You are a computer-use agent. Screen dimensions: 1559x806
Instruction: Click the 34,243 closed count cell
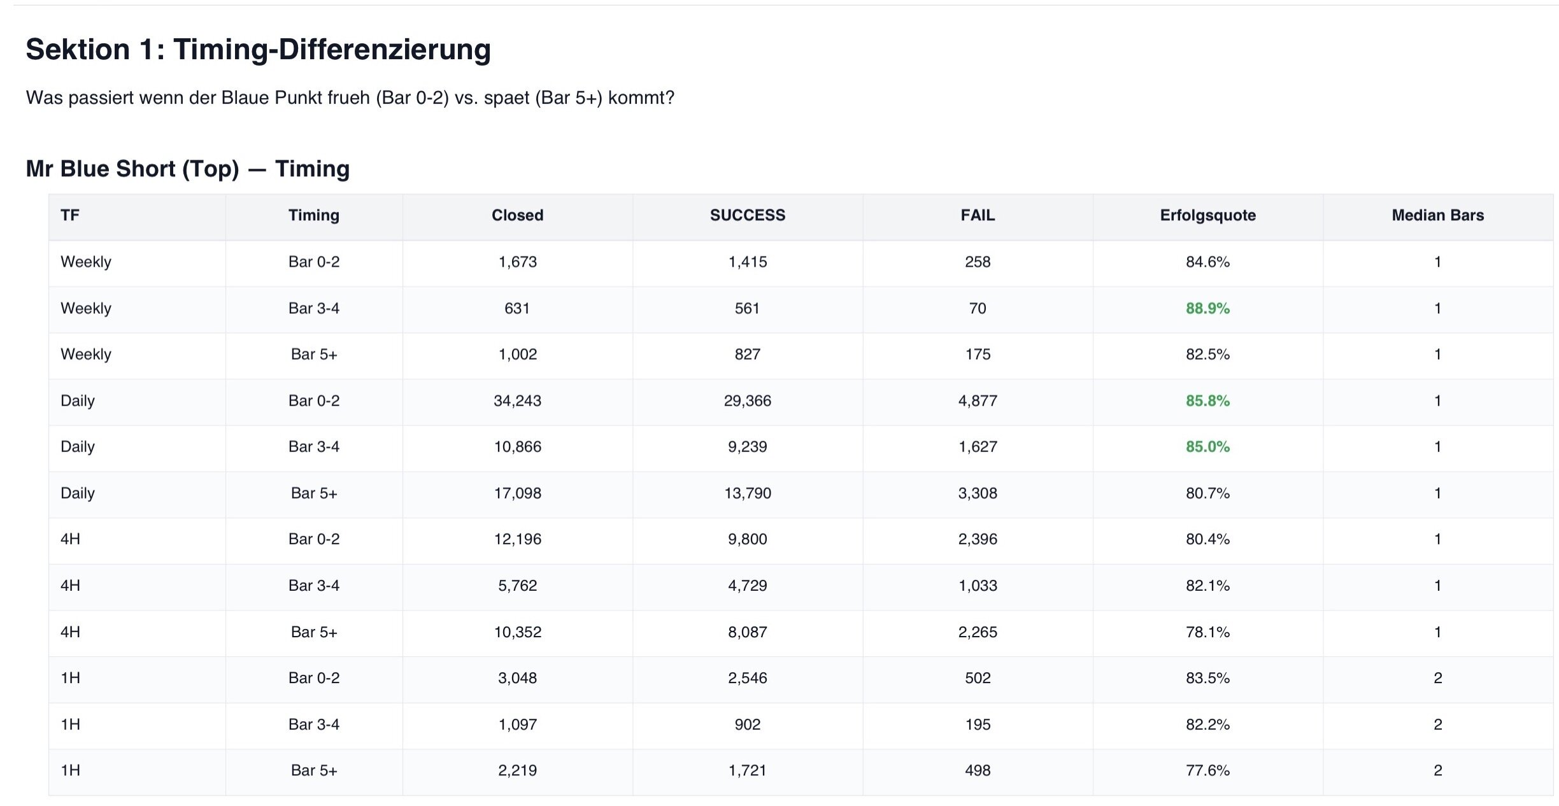pos(517,400)
